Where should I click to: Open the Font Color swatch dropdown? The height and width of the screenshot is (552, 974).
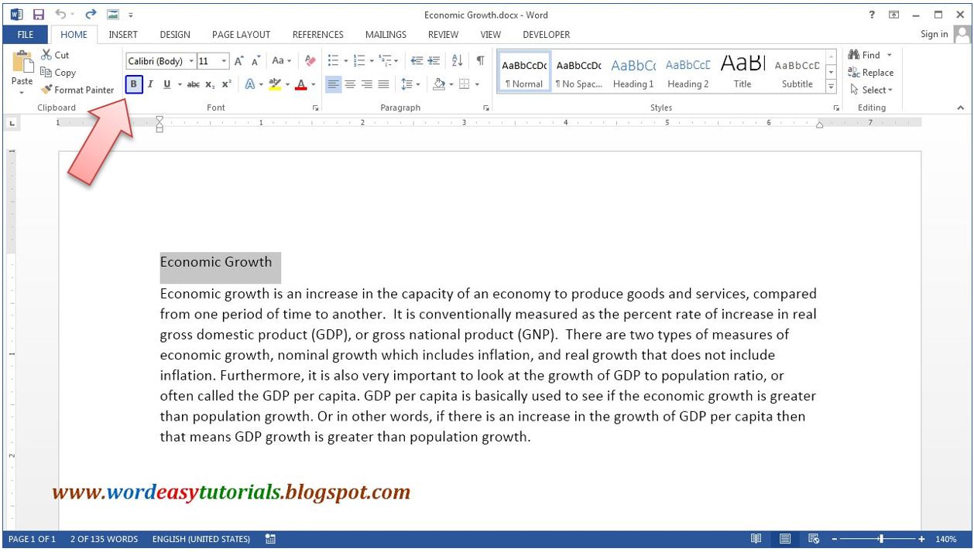(313, 84)
